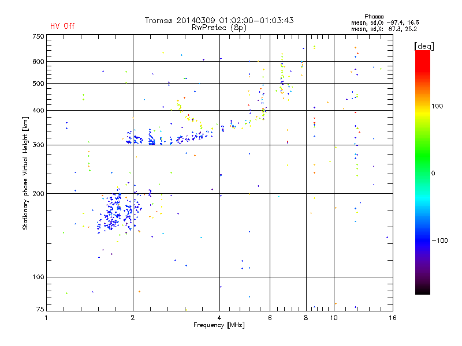
Task: Click the x-axis tick label '2'
Action: pyautogui.click(x=133, y=318)
